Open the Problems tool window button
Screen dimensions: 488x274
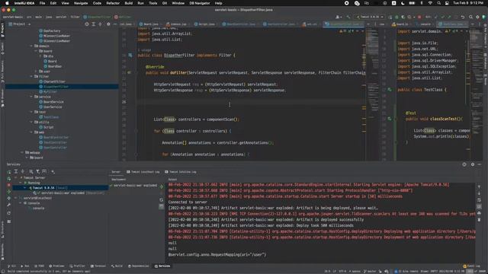point(56,266)
